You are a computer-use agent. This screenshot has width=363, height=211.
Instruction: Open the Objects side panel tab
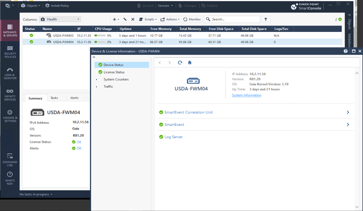click(x=350, y=24)
